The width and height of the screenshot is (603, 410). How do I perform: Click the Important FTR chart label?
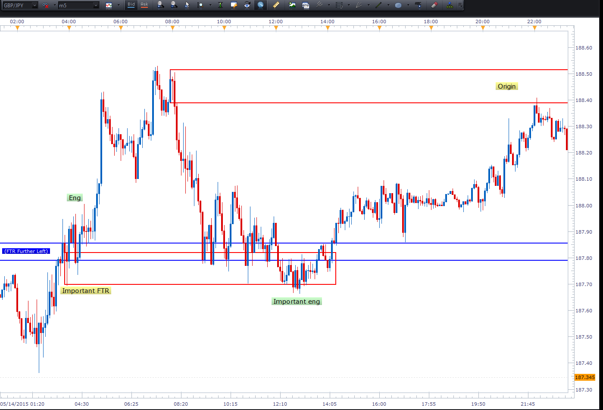(85, 291)
